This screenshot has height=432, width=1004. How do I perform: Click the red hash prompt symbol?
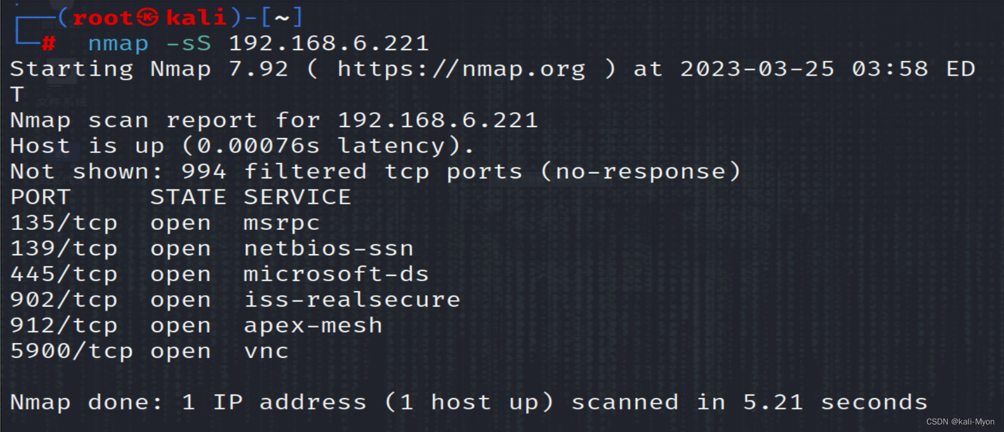point(49,43)
